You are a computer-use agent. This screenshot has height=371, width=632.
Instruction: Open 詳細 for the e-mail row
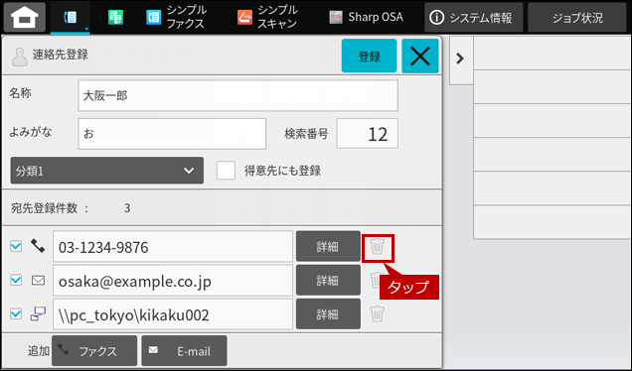(328, 280)
